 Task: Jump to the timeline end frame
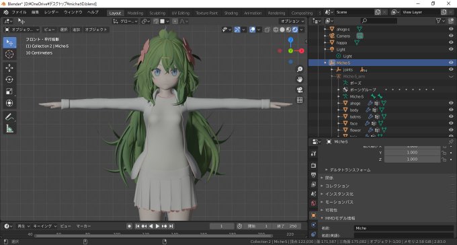click(x=171, y=226)
